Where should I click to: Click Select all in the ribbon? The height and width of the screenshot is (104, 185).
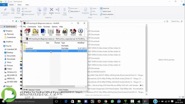[x=105, y=8]
